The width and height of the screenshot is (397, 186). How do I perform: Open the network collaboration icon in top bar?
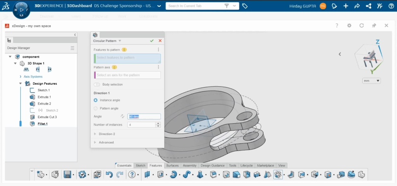pos(368,6)
